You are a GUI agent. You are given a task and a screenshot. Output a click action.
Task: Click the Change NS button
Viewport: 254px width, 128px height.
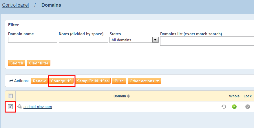tap(61, 81)
